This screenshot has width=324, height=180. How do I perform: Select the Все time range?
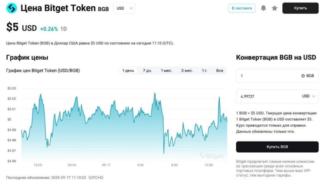click(x=220, y=70)
